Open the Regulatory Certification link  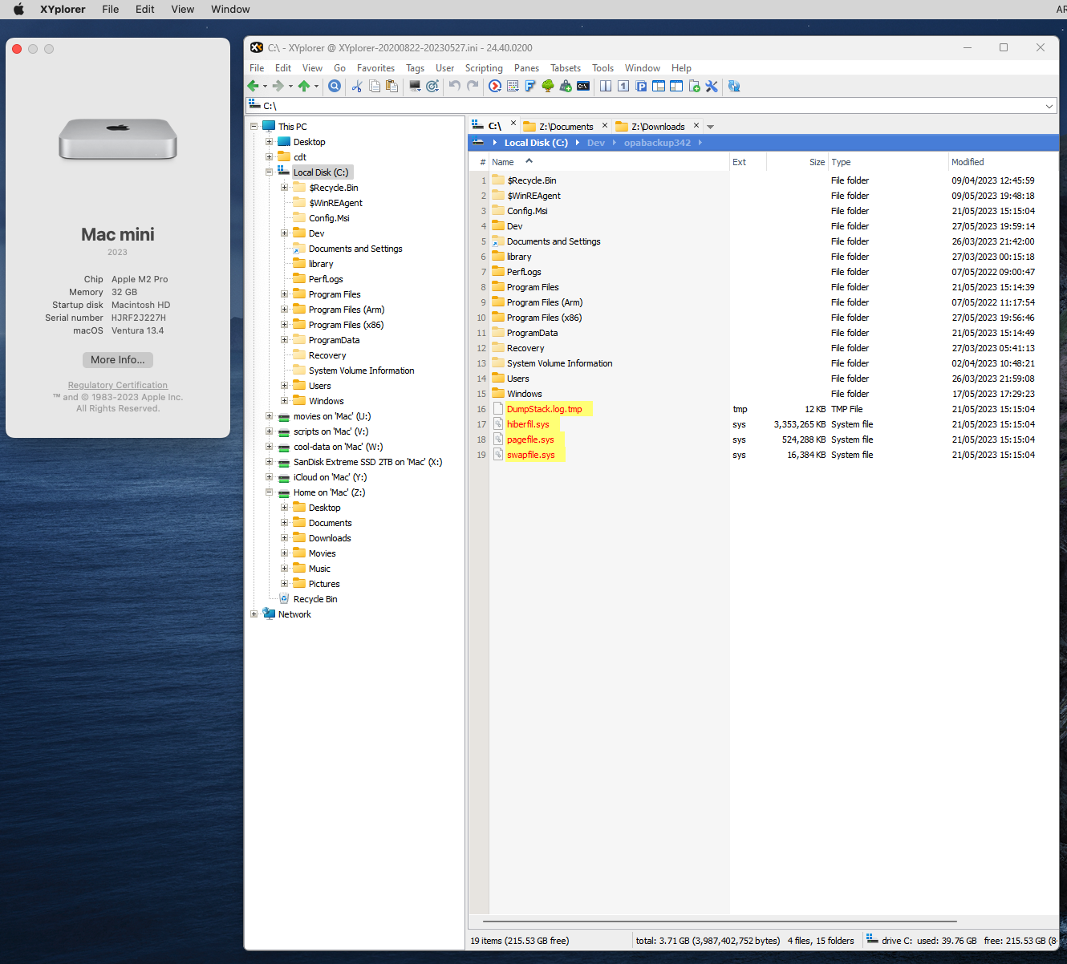click(x=117, y=385)
